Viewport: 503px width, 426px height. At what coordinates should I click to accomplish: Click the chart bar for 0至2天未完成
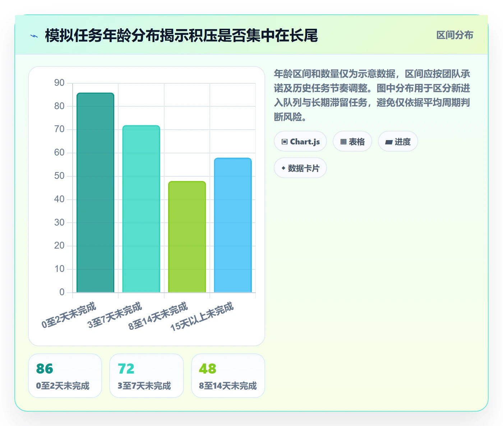95,193
